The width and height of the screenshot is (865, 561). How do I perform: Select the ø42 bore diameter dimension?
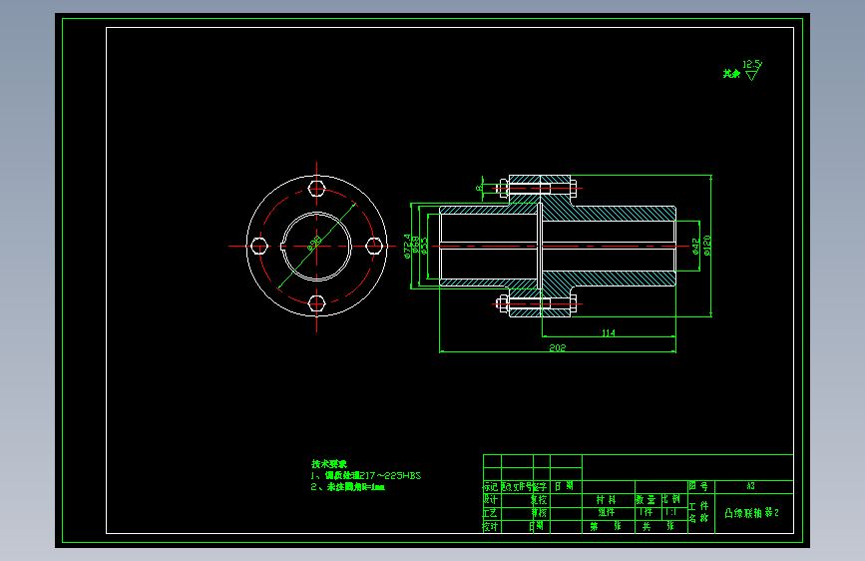[695, 247]
